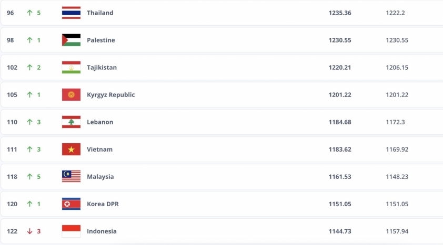The image size is (443, 245).
Task: Click the Lebanon flag icon
Action: [71, 122]
